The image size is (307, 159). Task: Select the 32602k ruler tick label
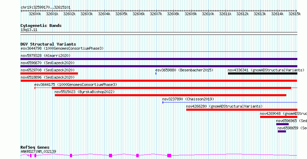[69, 14]
